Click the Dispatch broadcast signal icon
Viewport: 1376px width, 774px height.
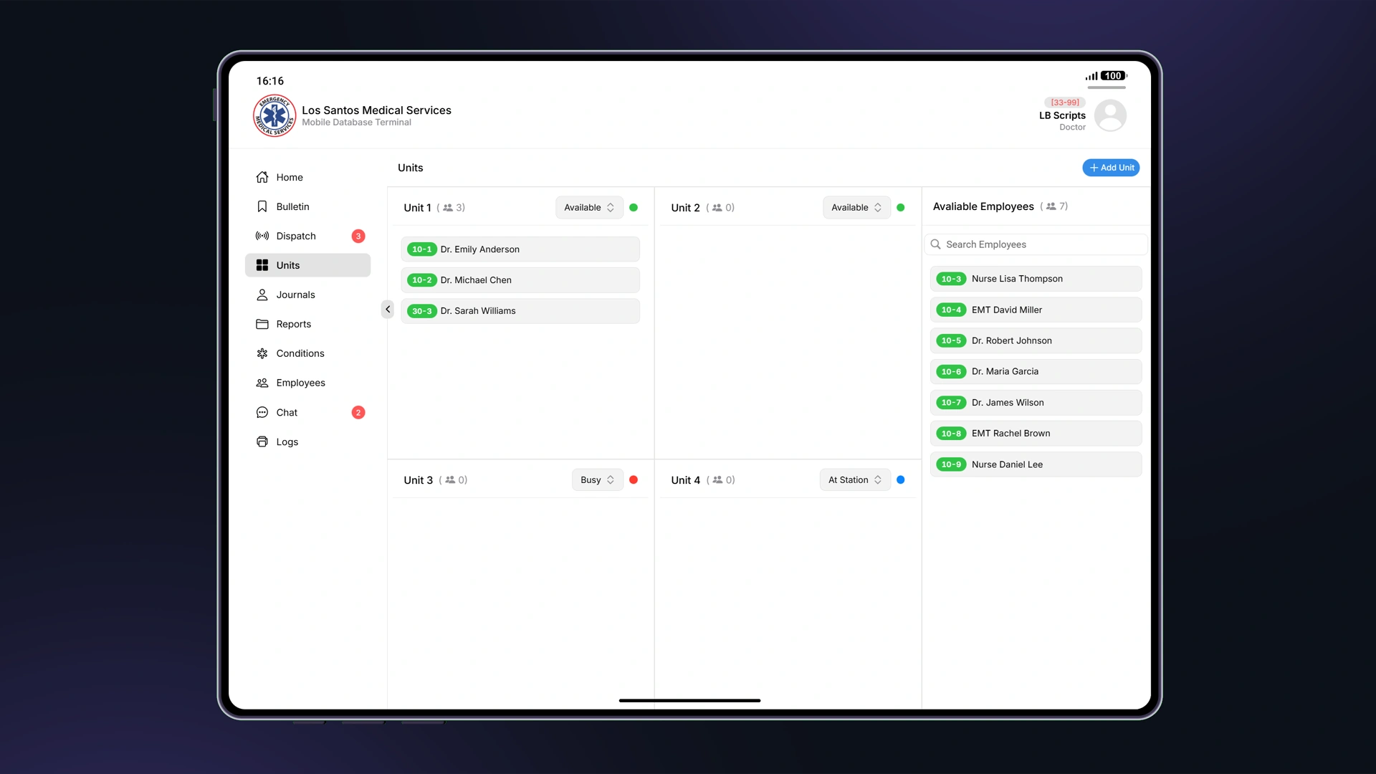point(262,236)
